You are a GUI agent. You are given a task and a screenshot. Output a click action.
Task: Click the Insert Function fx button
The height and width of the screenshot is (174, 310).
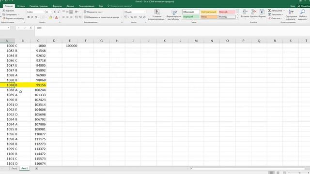point(31,28)
